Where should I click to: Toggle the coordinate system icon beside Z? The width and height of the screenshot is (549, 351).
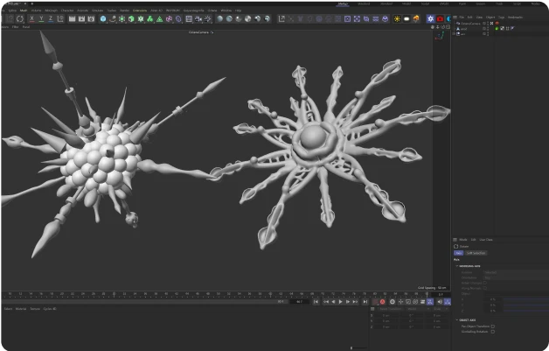60,18
